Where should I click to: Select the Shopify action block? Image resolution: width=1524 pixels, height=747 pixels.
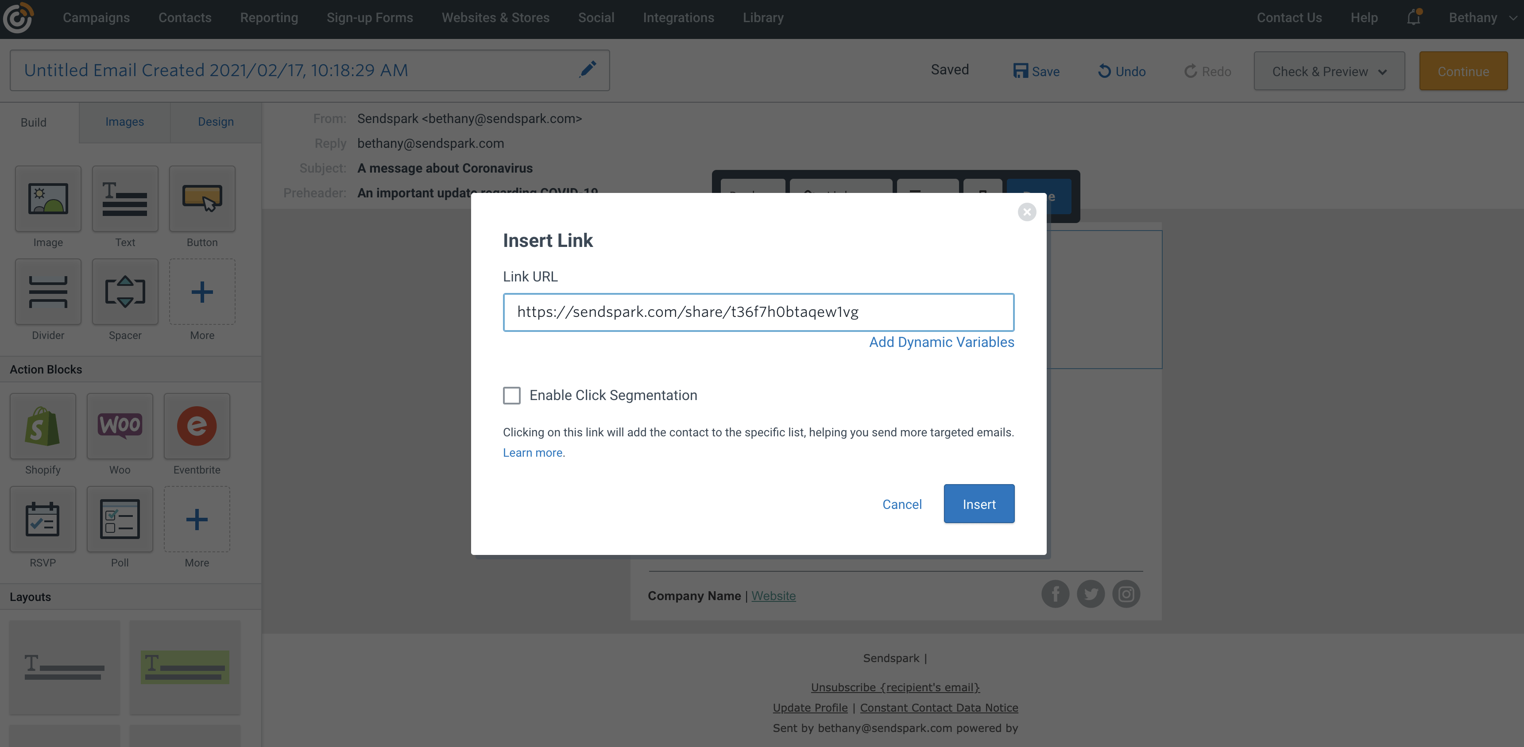point(43,426)
